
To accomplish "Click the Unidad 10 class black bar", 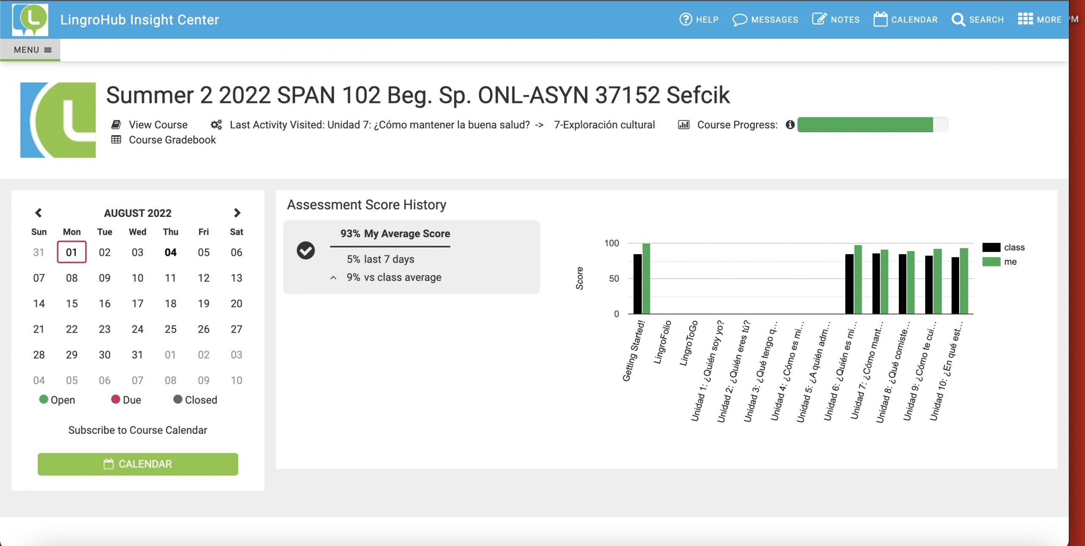I will [x=955, y=285].
